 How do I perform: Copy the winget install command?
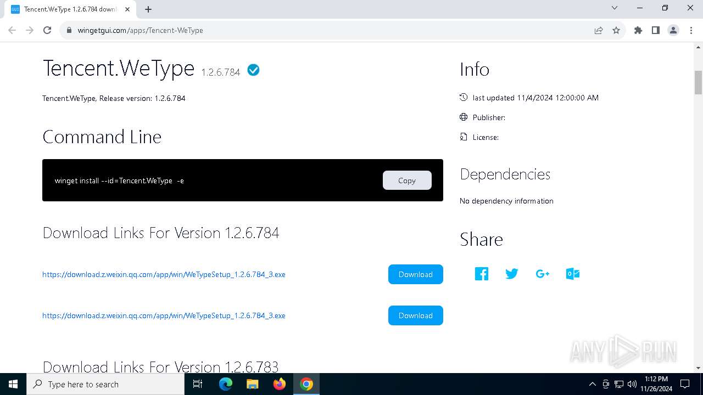pos(407,180)
